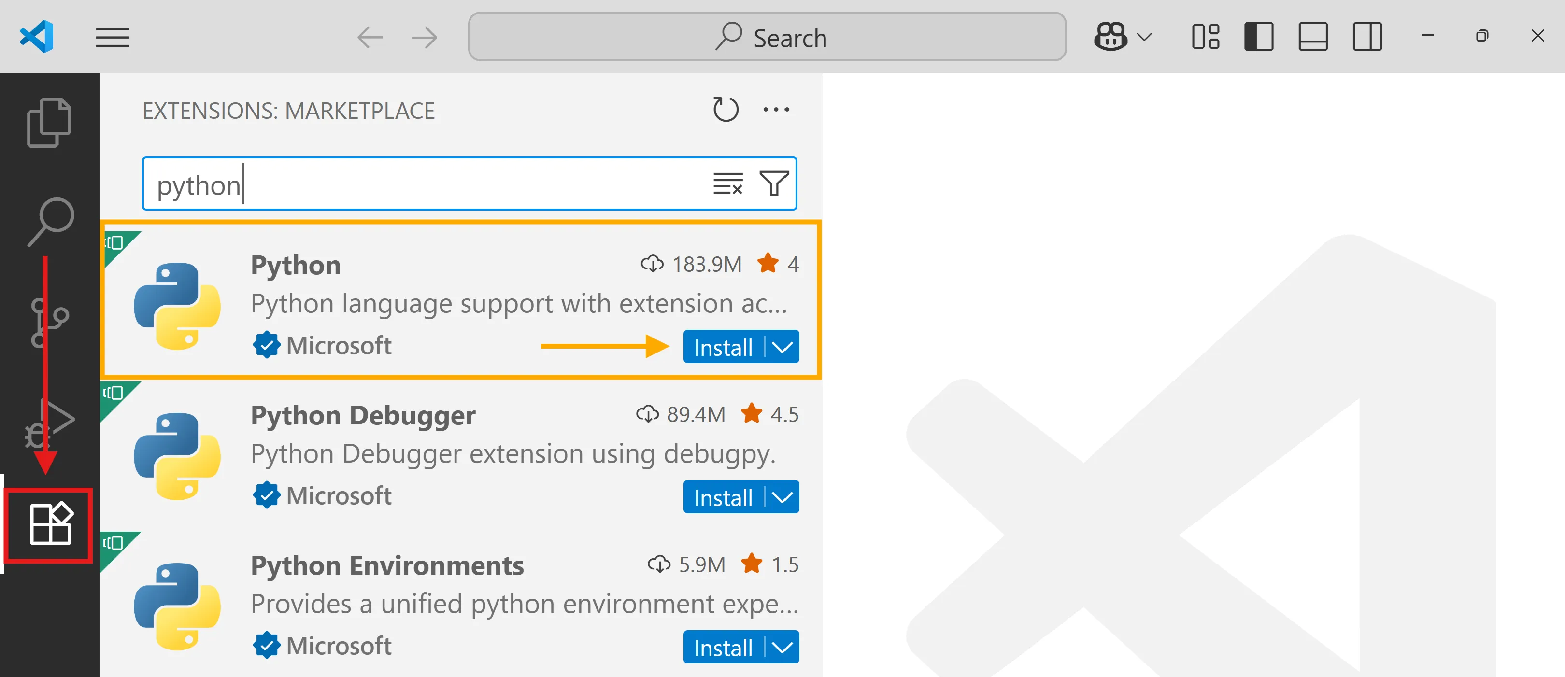Refresh the extensions marketplace list
Image resolution: width=1565 pixels, height=677 pixels.
coord(726,109)
